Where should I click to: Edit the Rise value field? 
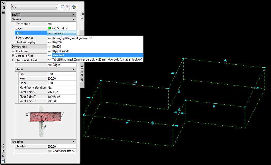coord(62,74)
